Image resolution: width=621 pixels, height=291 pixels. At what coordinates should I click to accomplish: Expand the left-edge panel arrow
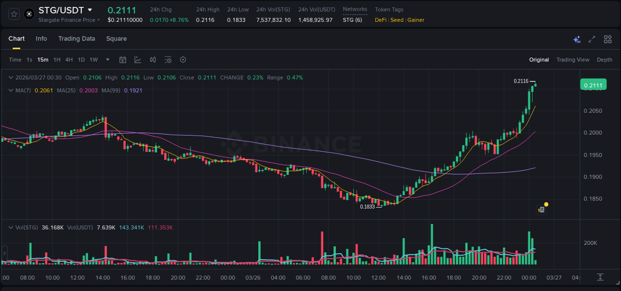point(4,253)
